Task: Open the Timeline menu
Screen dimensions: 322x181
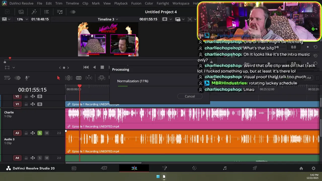Action: click(x=72, y=3)
